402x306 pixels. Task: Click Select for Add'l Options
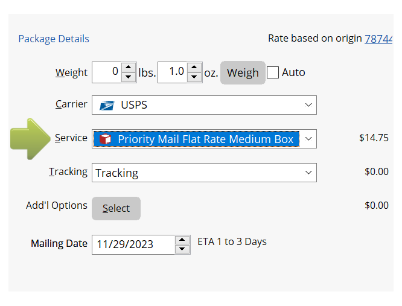[116, 208]
